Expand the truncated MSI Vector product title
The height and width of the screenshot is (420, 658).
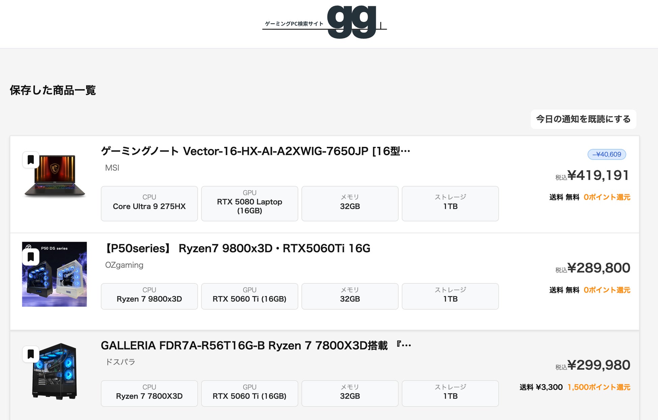[x=255, y=151]
